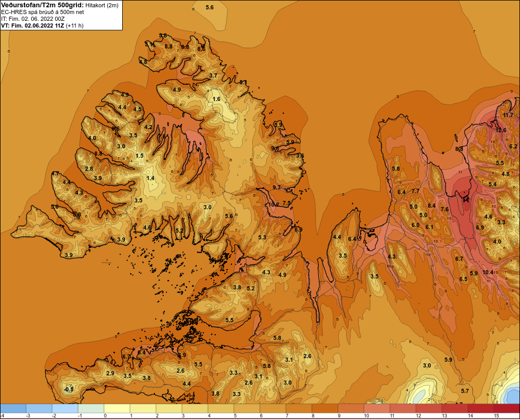Click the legend scale label 15
This screenshot has width=520, height=419.
coord(497,416)
